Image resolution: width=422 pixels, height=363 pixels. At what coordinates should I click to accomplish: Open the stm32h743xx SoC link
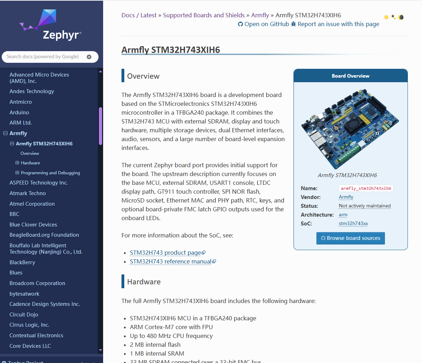353,223
